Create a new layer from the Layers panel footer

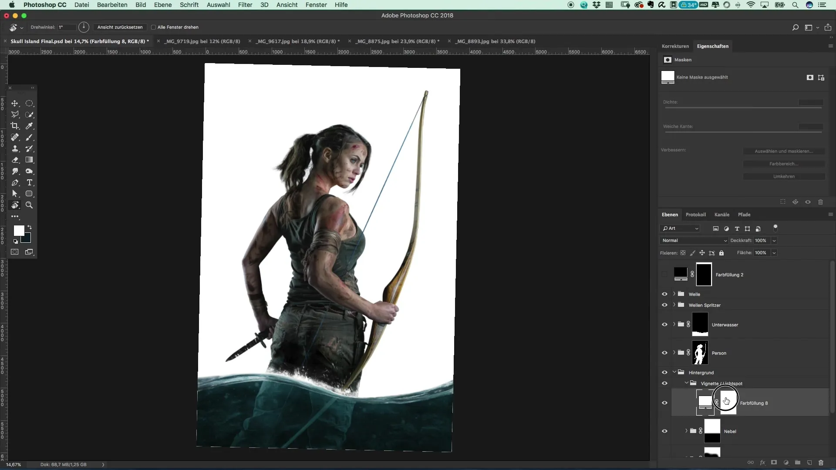coord(809,463)
